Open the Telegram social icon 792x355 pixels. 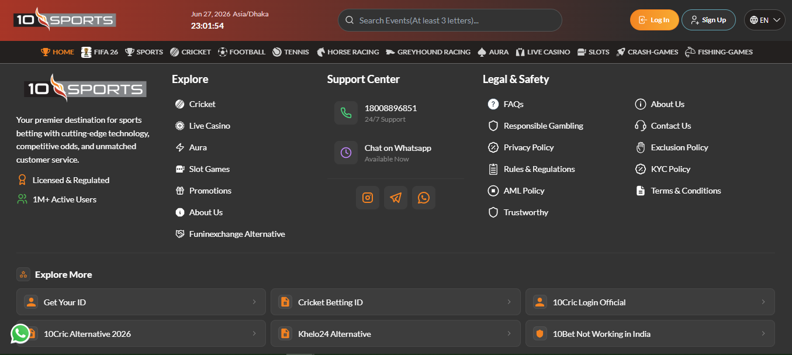click(396, 198)
